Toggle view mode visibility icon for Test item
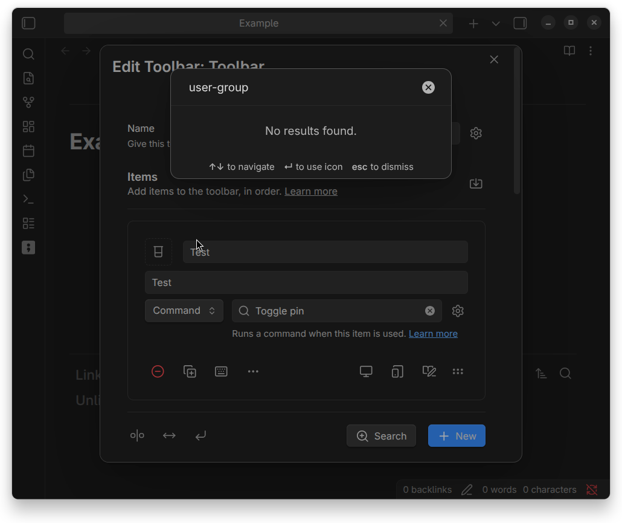The image size is (622, 523). click(x=429, y=372)
